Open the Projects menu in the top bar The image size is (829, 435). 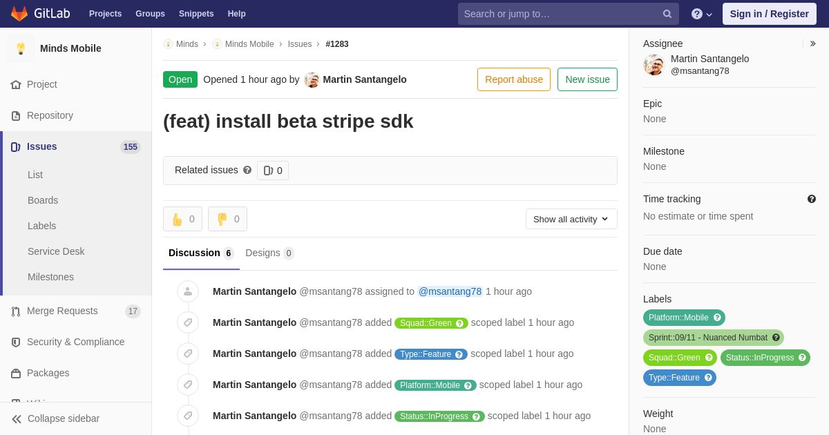click(105, 14)
